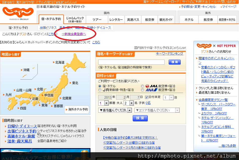Select ANA 航空券+宿泊 radio button

(142, 90)
